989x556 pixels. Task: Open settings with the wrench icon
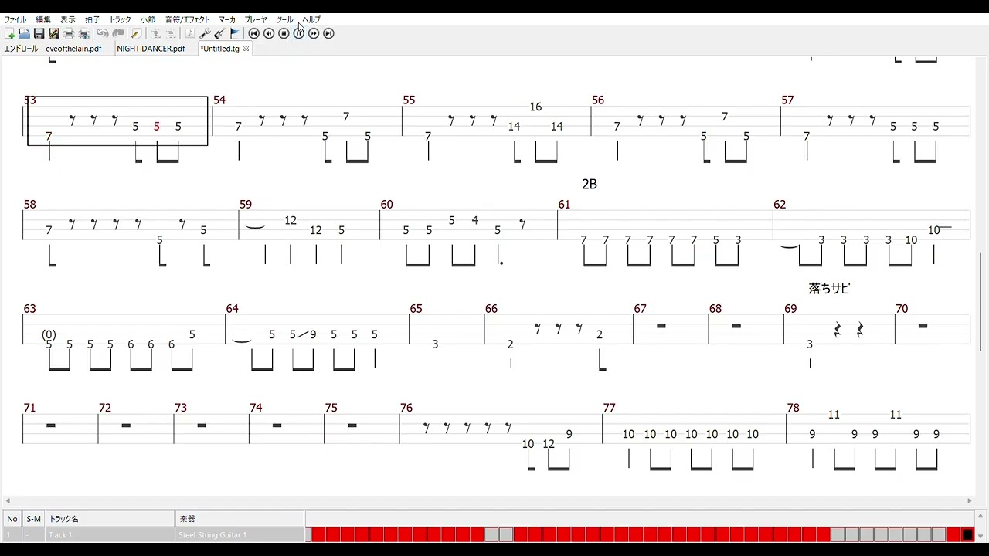(205, 34)
